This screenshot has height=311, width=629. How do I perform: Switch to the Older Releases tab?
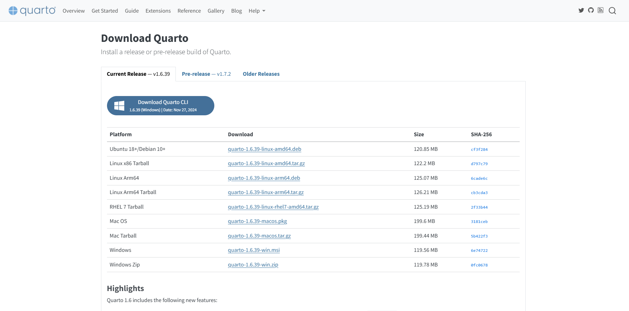point(261,74)
